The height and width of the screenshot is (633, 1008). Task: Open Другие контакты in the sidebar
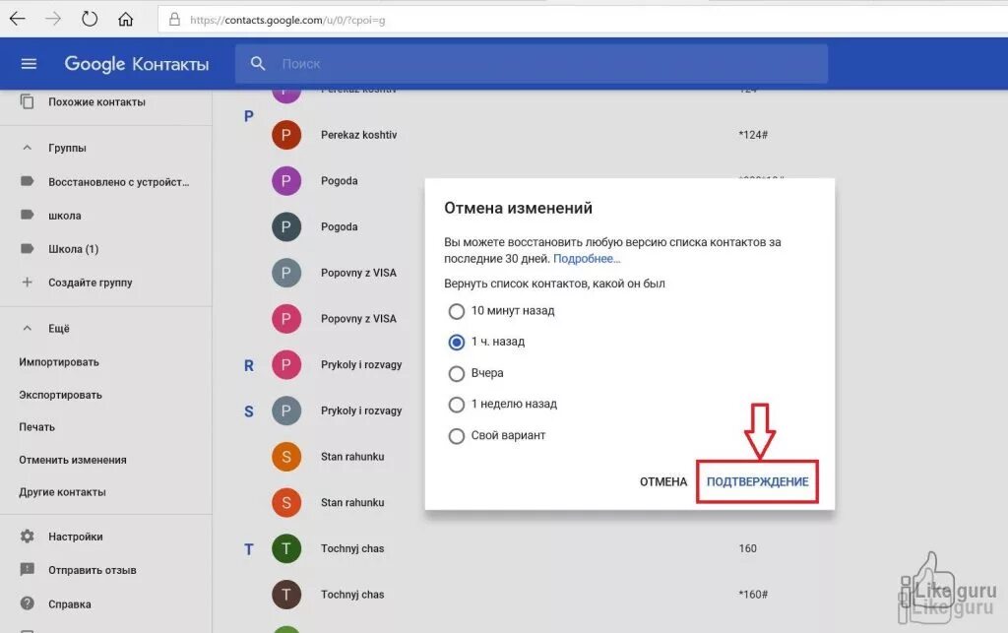[x=62, y=491]
